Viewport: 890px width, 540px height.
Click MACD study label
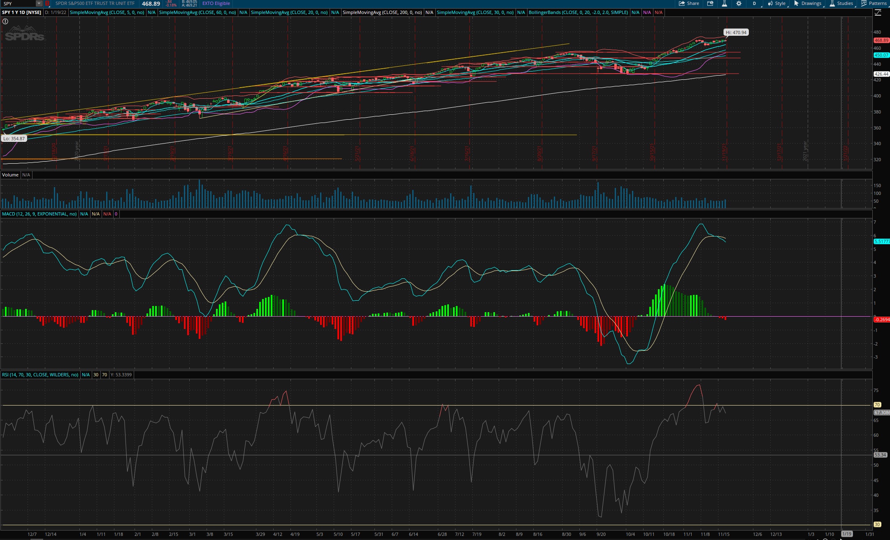click(39, 214)
